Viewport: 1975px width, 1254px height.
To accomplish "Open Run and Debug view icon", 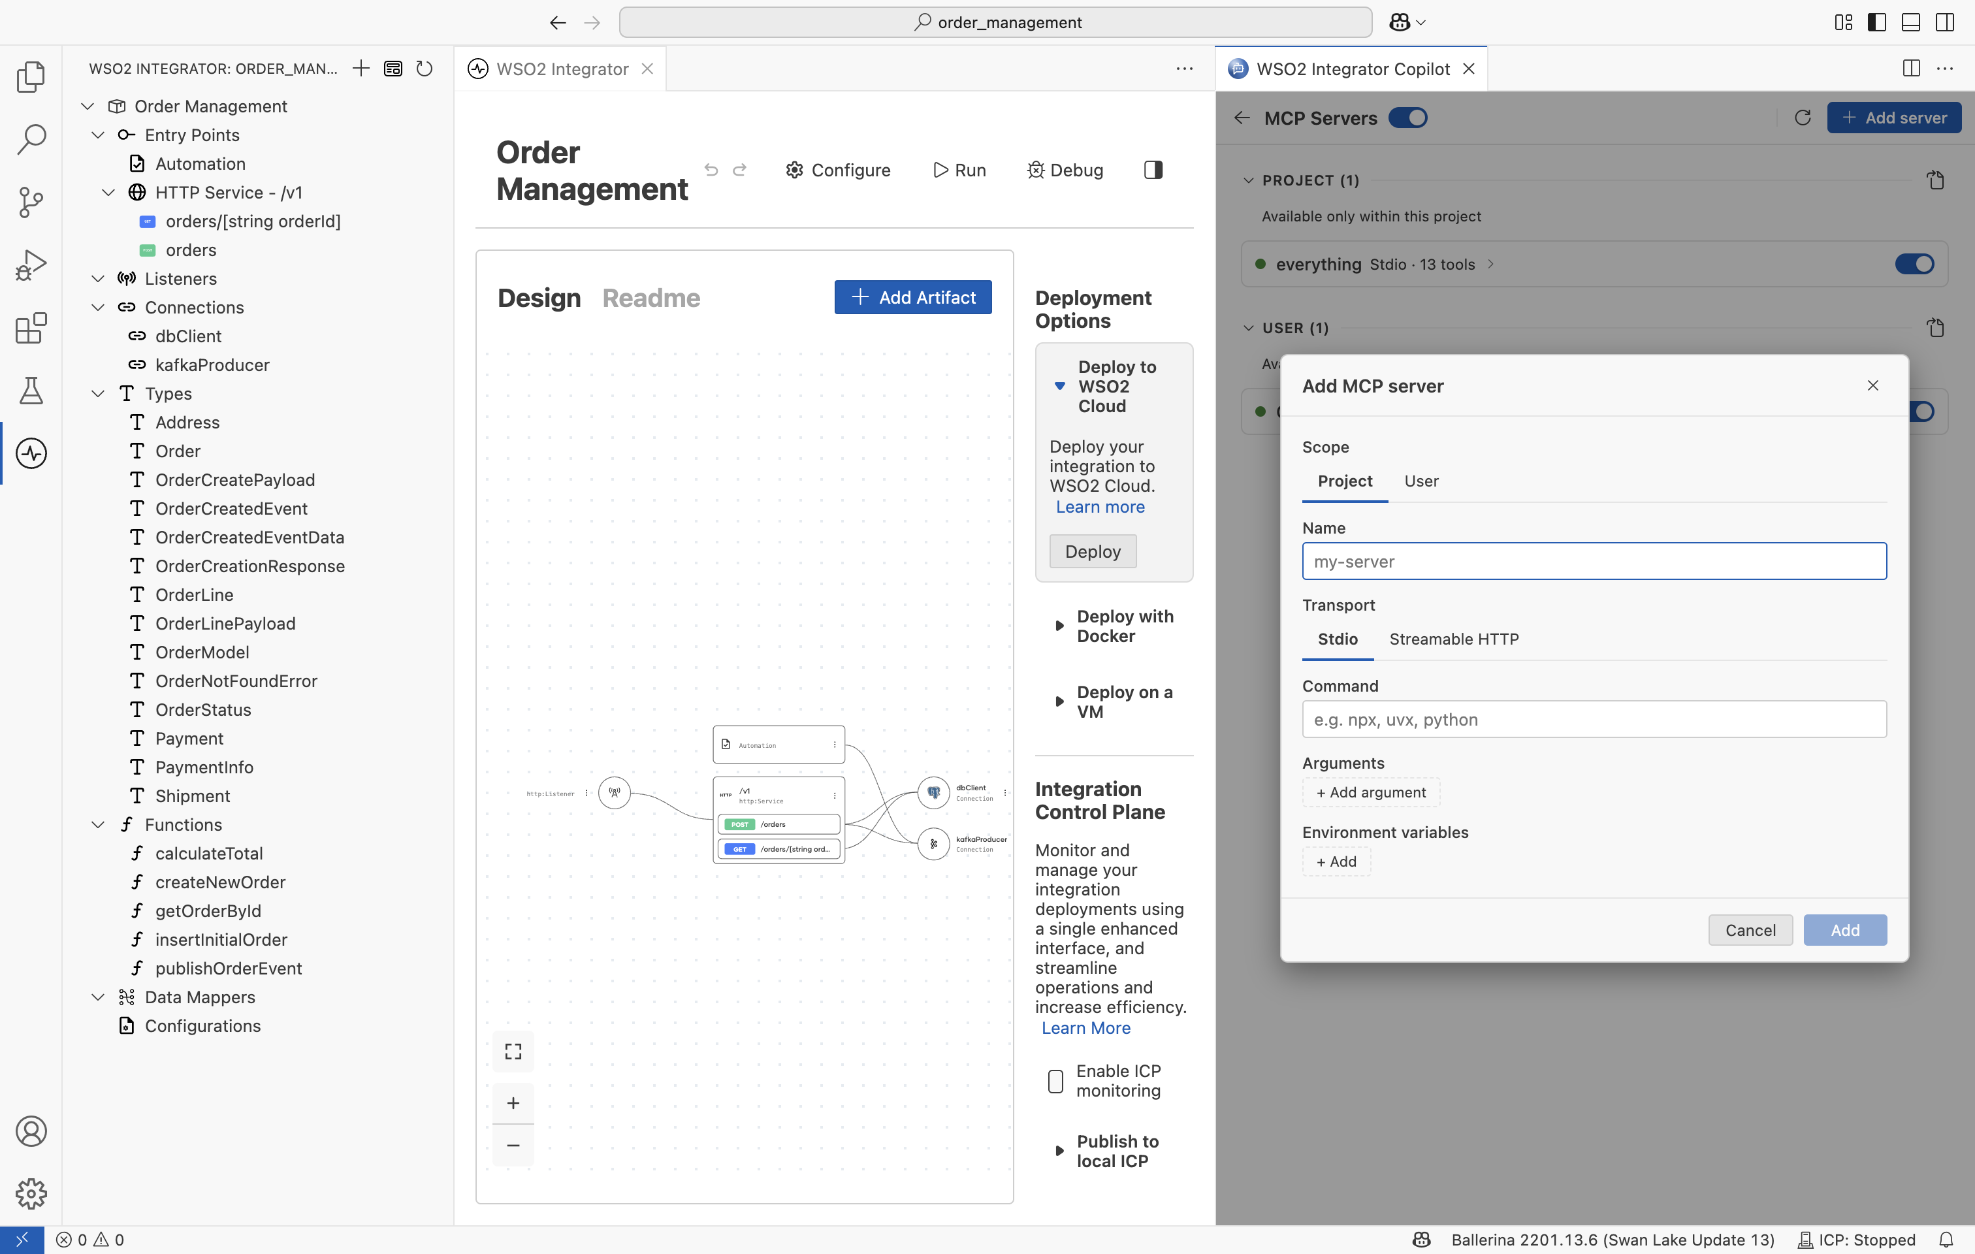I will click(30, 265).
